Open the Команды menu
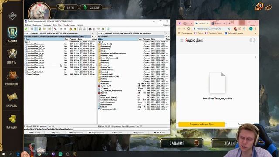Image resolution: width=279 pixels, height=157 pixels. [47, 25]
